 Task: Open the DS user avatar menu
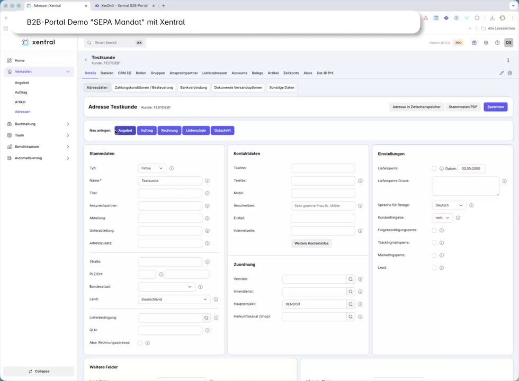coord(508,43)
